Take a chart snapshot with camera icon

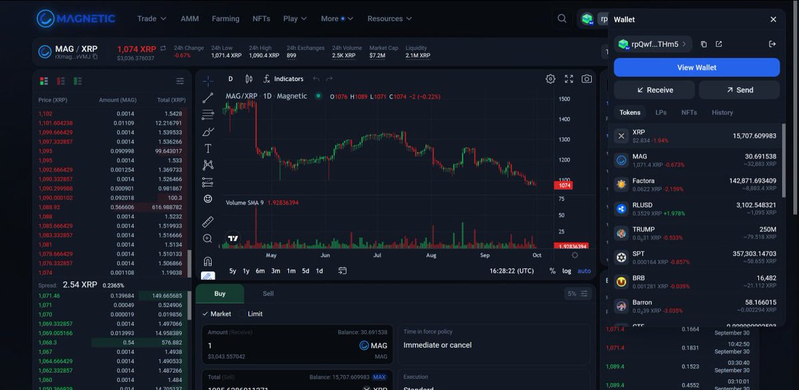(x=587, y=79)
